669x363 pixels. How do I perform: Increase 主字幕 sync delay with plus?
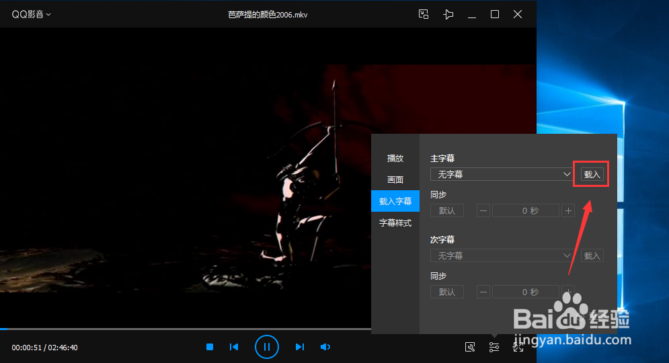point(568,210)
